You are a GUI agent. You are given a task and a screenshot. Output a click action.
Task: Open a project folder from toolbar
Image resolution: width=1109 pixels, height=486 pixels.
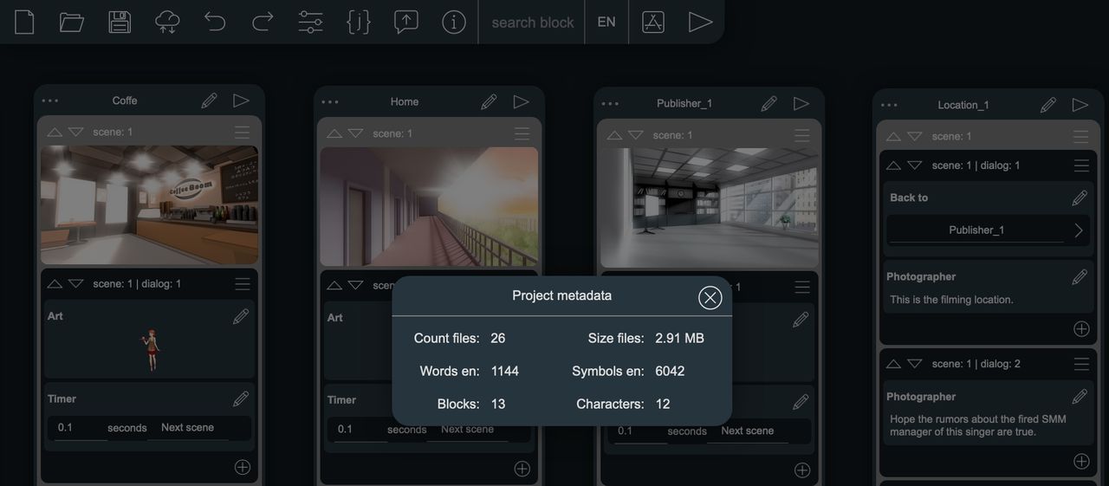coord(72,22)
